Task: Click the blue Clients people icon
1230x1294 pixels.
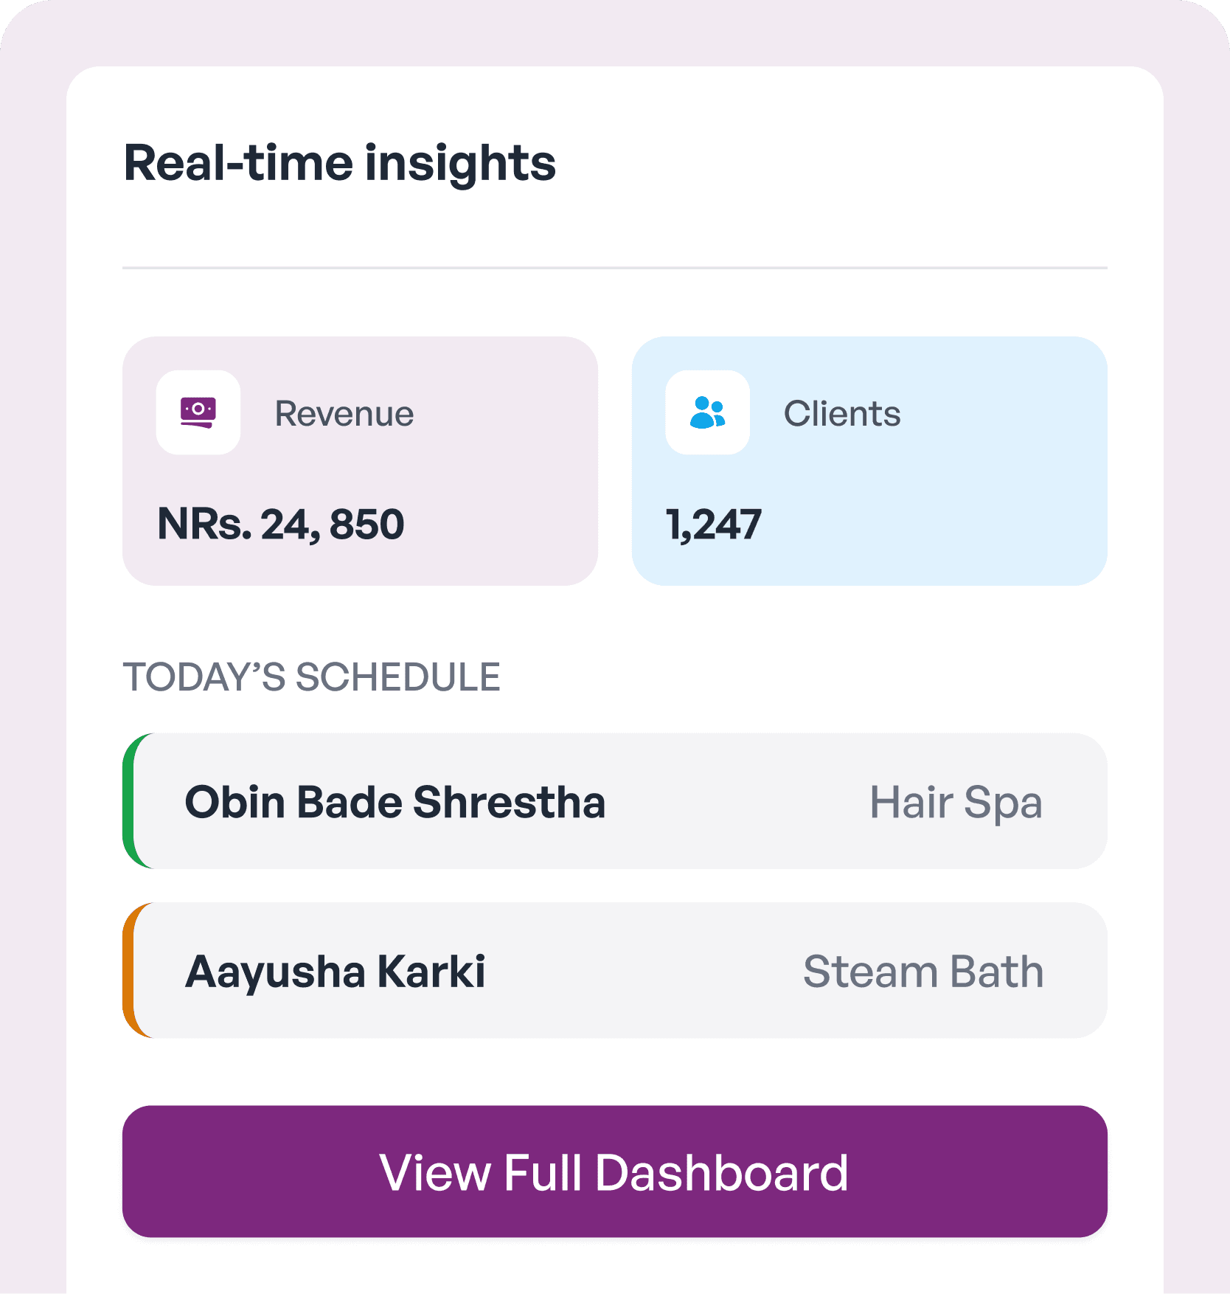Action: pos(707,412)
